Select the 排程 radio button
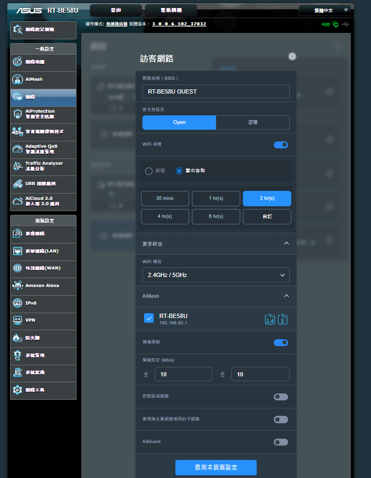The image size is (371, 478). 149,171
